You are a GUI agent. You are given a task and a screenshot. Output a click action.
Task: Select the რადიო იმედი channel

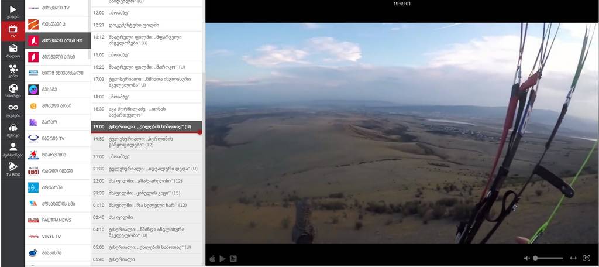58,171
